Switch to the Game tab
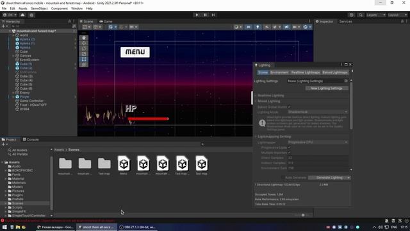This screenshot has height=231, width=410. pos(106,21)
